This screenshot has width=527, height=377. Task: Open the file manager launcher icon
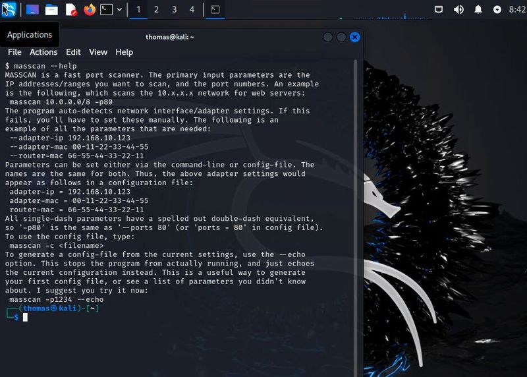coord(51,10)
